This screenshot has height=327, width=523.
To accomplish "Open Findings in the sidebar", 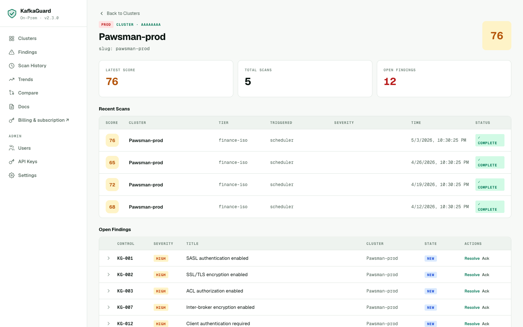I will pyautogui.click(x=44, y=52).
